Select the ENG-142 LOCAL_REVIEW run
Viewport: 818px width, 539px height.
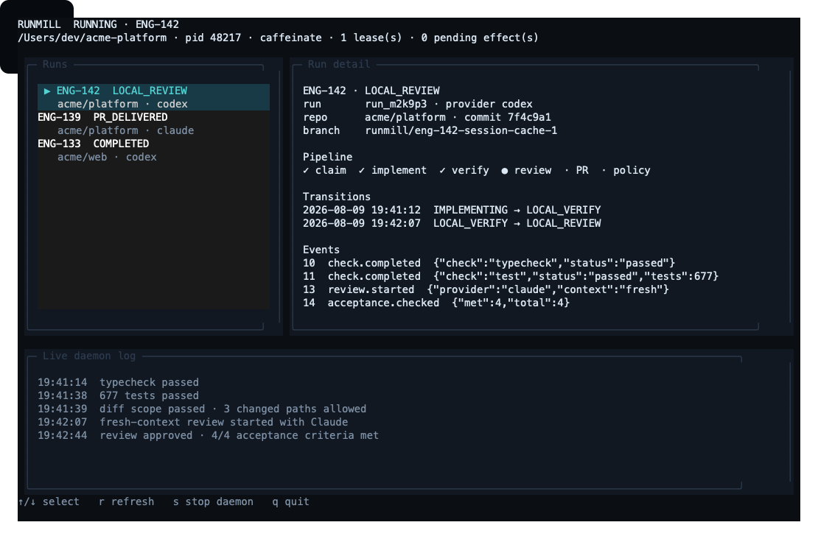coord(153,97)
